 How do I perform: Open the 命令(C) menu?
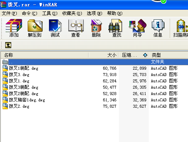(30, 13)
